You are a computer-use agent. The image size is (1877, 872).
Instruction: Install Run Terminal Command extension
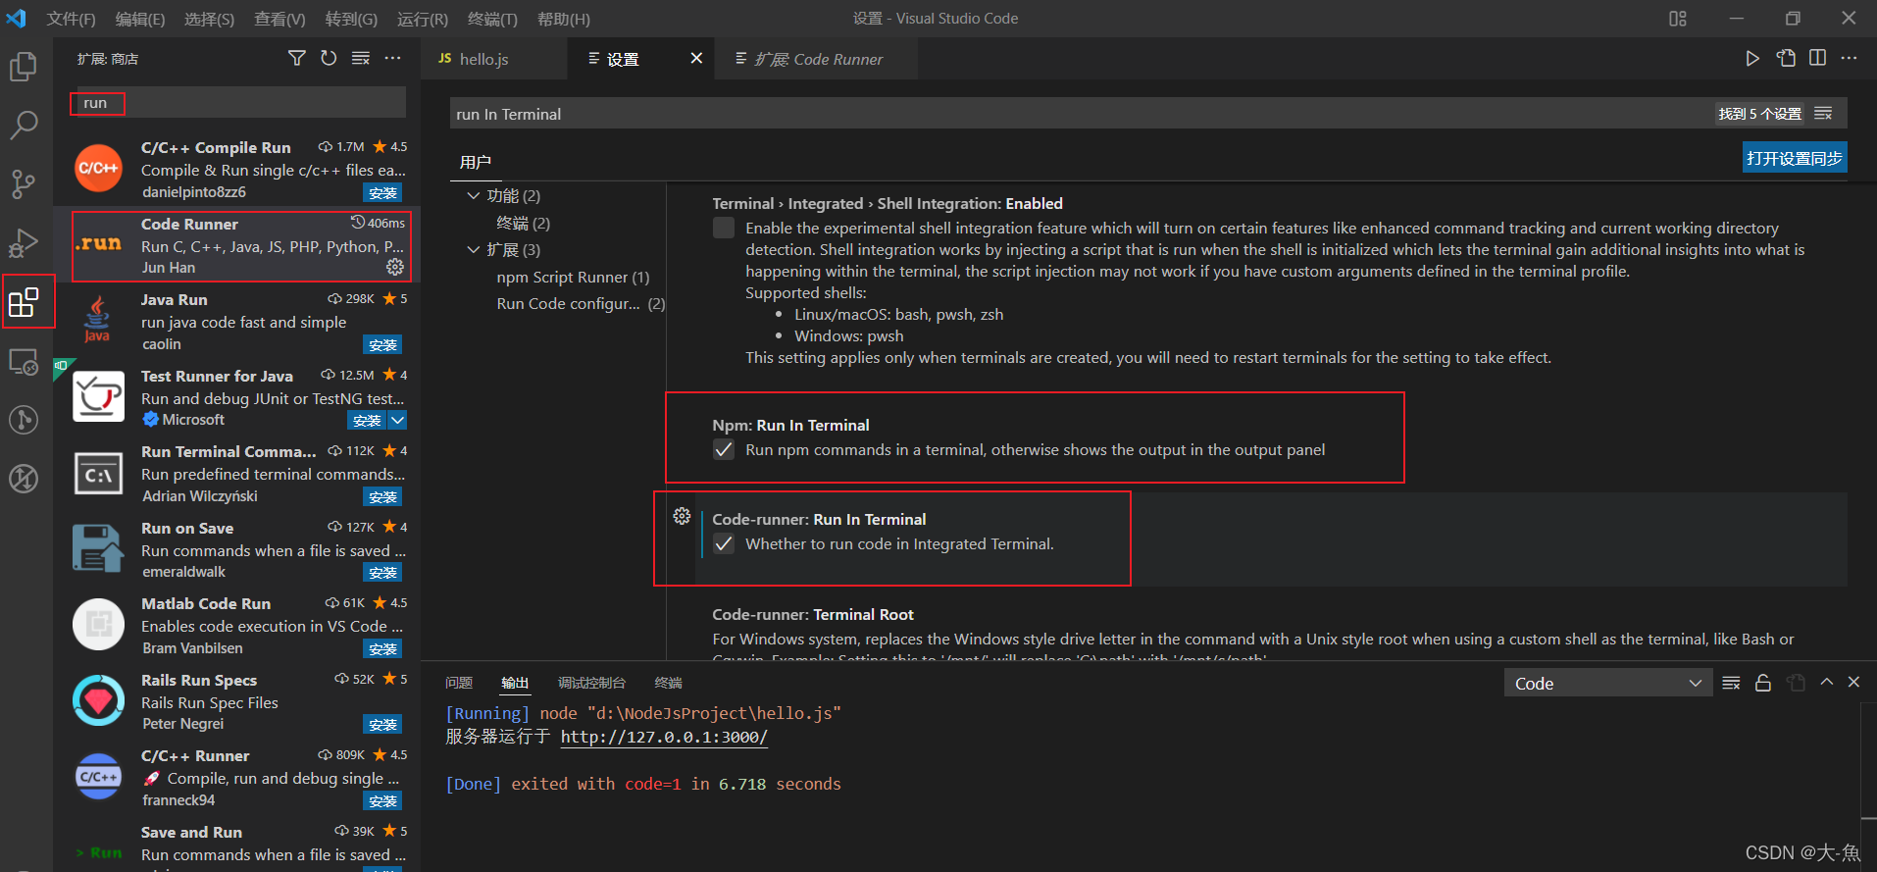point(382,497)
